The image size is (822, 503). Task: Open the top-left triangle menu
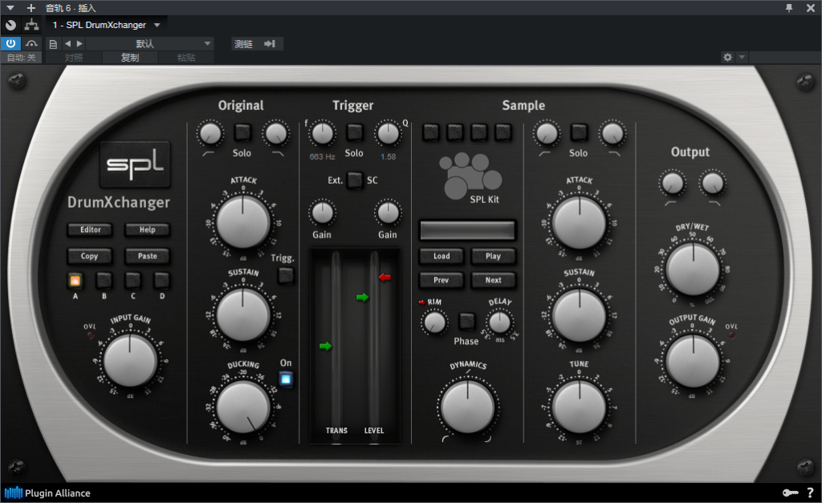click(x=10, y=8)
